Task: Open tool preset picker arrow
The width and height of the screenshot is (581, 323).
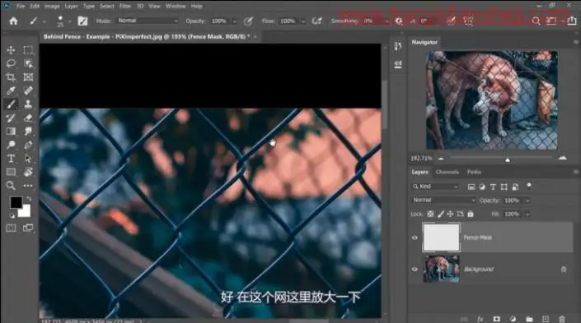Action: tap(45, 21)
